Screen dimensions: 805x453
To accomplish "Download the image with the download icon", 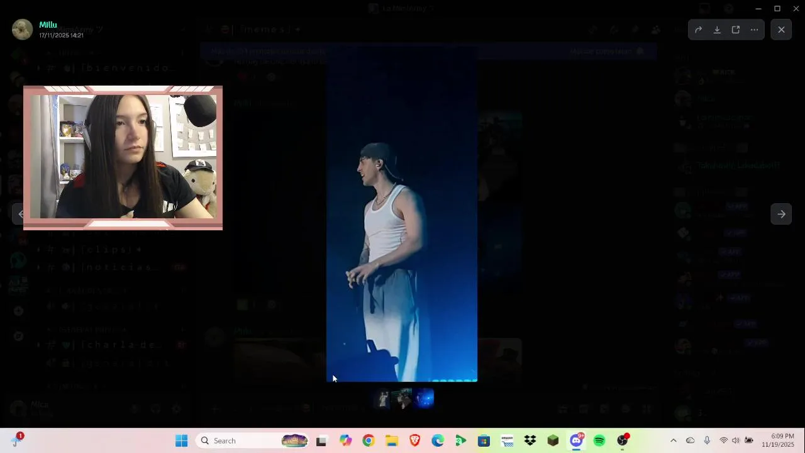I will [x=717, y=30].
